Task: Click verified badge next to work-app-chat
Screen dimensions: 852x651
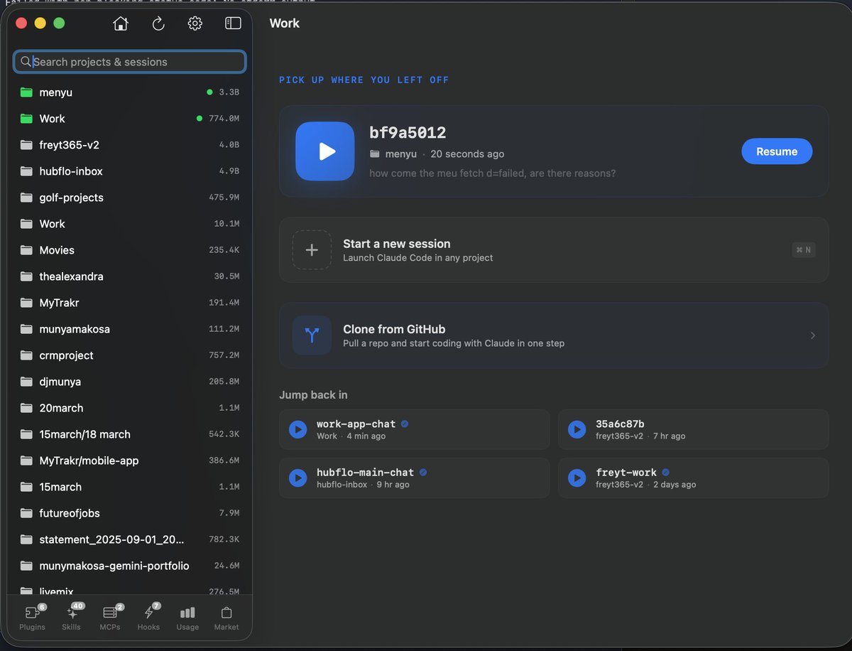Action: [x=405, y=424]
